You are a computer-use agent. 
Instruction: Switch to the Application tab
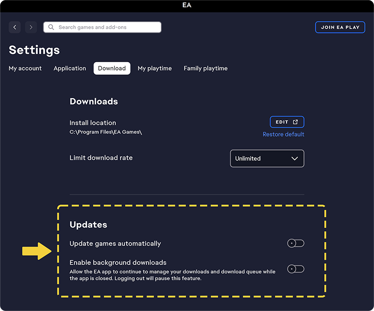pyautogui.click(x=70, y=68)
